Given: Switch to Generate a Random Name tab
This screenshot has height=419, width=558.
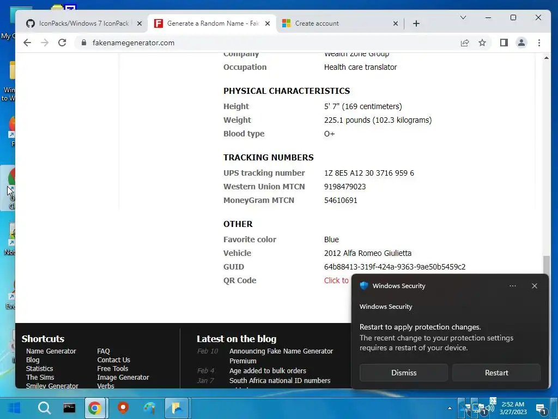Looking at the screenshot, I should point(213,23).
